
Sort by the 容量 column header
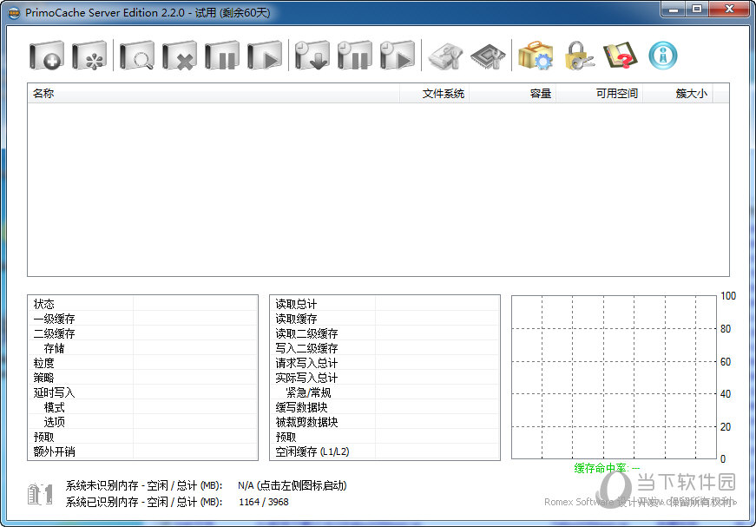coord(512,93)
